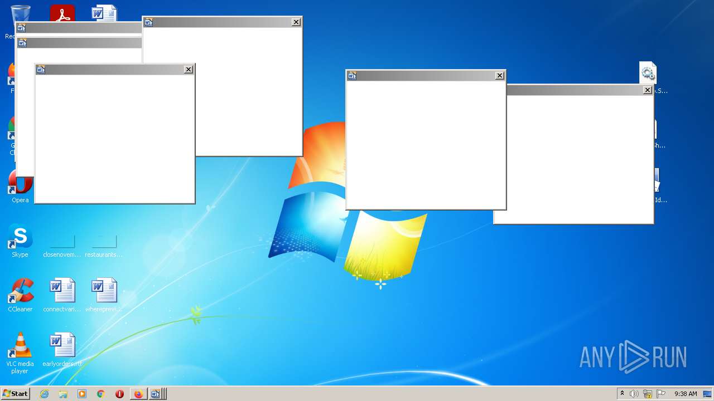Click Word icon in window over Windows logo
714x401 pixels.
352,76
